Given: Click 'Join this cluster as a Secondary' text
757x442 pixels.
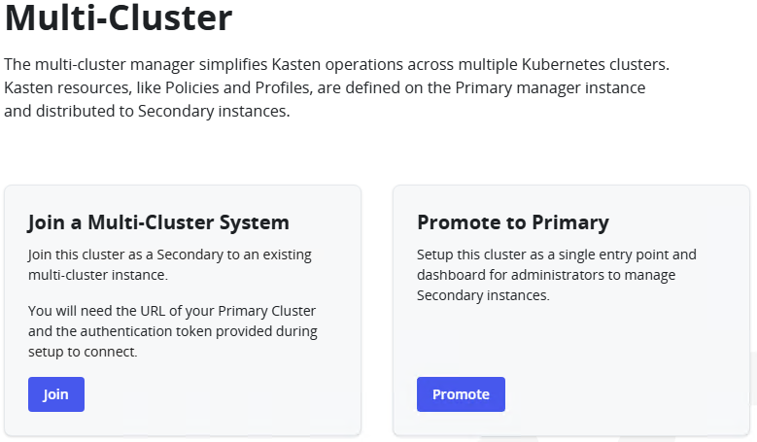Looking at the screenshot, I should coord(170,255).
